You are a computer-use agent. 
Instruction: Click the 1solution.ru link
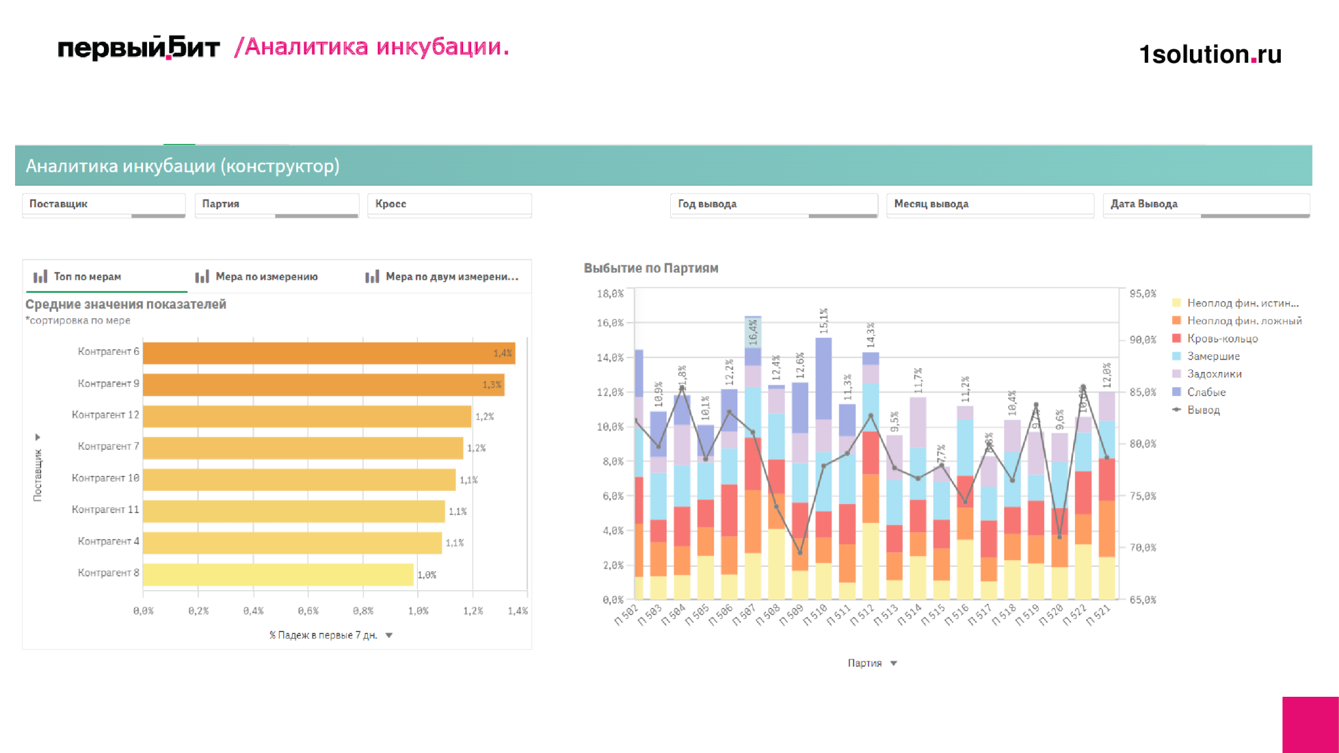pyautogui.click(x=1210, y=54)
